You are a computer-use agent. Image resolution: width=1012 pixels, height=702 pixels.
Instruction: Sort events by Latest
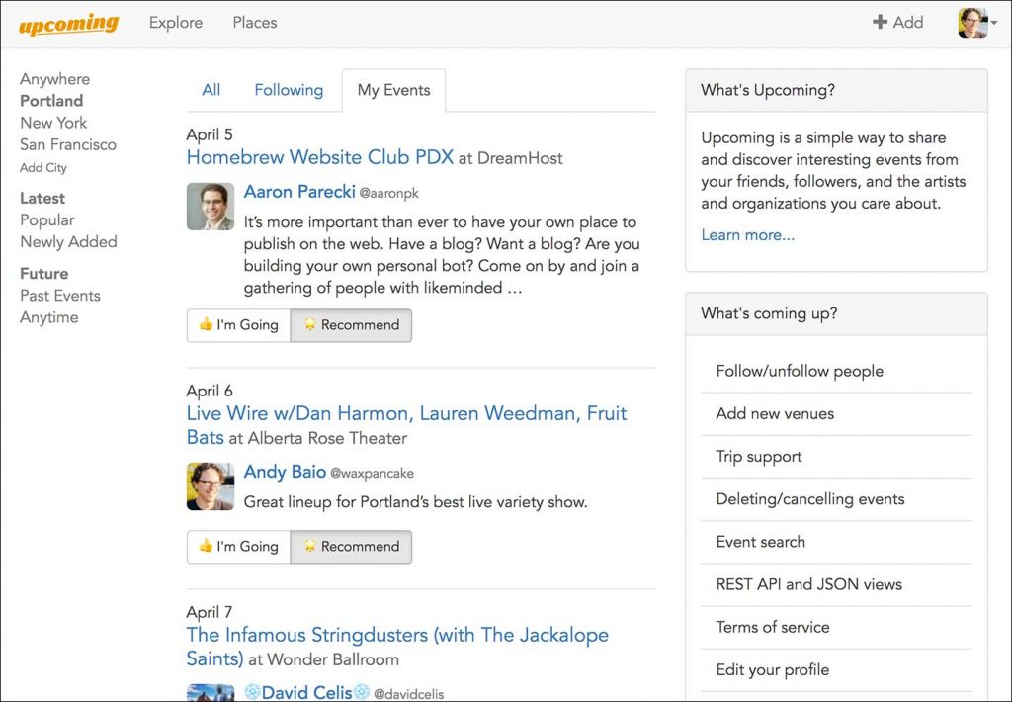42,199
